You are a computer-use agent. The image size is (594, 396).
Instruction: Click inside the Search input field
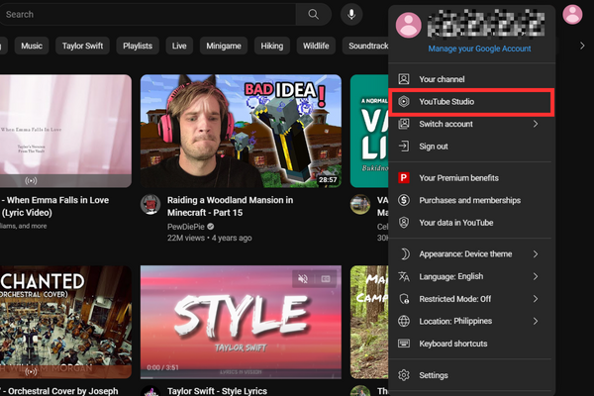tap(148, 15)
